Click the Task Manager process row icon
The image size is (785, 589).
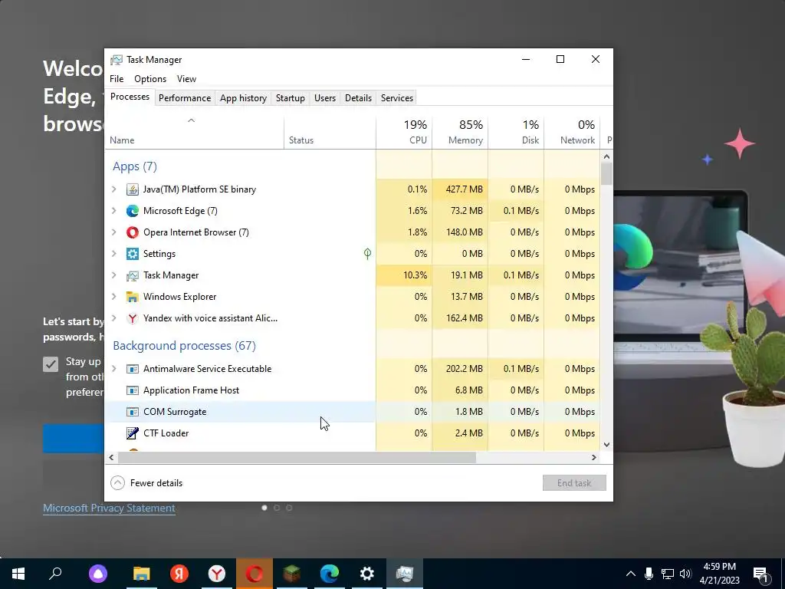pyautogui.click(x=132, y=275)
